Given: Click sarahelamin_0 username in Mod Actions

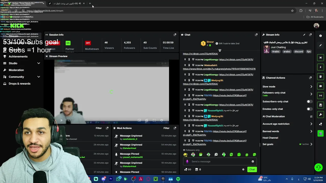Looking at the screenshot, I should click(130, 139).
